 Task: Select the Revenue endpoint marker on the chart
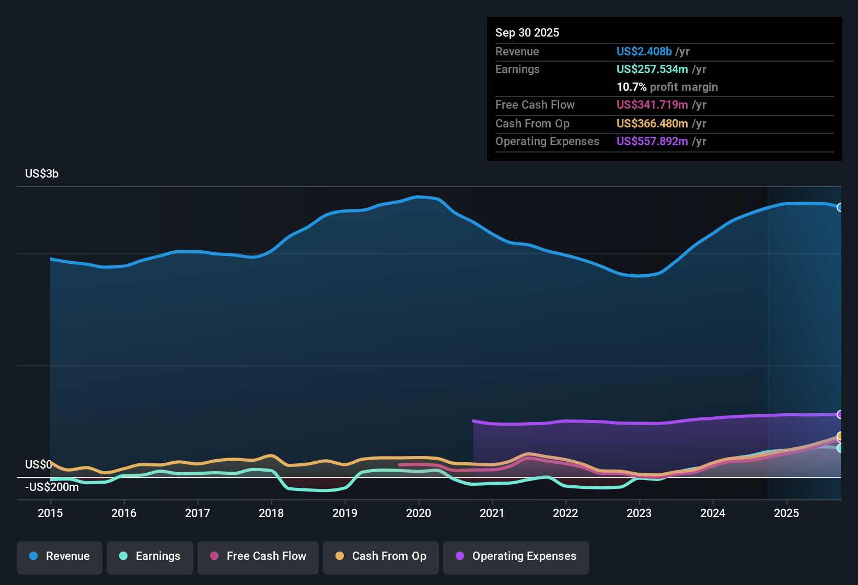click(841, 207)
